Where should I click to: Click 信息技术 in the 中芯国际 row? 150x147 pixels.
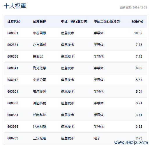click(68, 33)
